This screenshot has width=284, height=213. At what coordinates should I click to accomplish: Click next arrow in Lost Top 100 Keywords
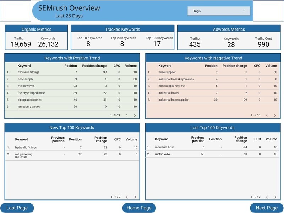click(x=275, y=197)
